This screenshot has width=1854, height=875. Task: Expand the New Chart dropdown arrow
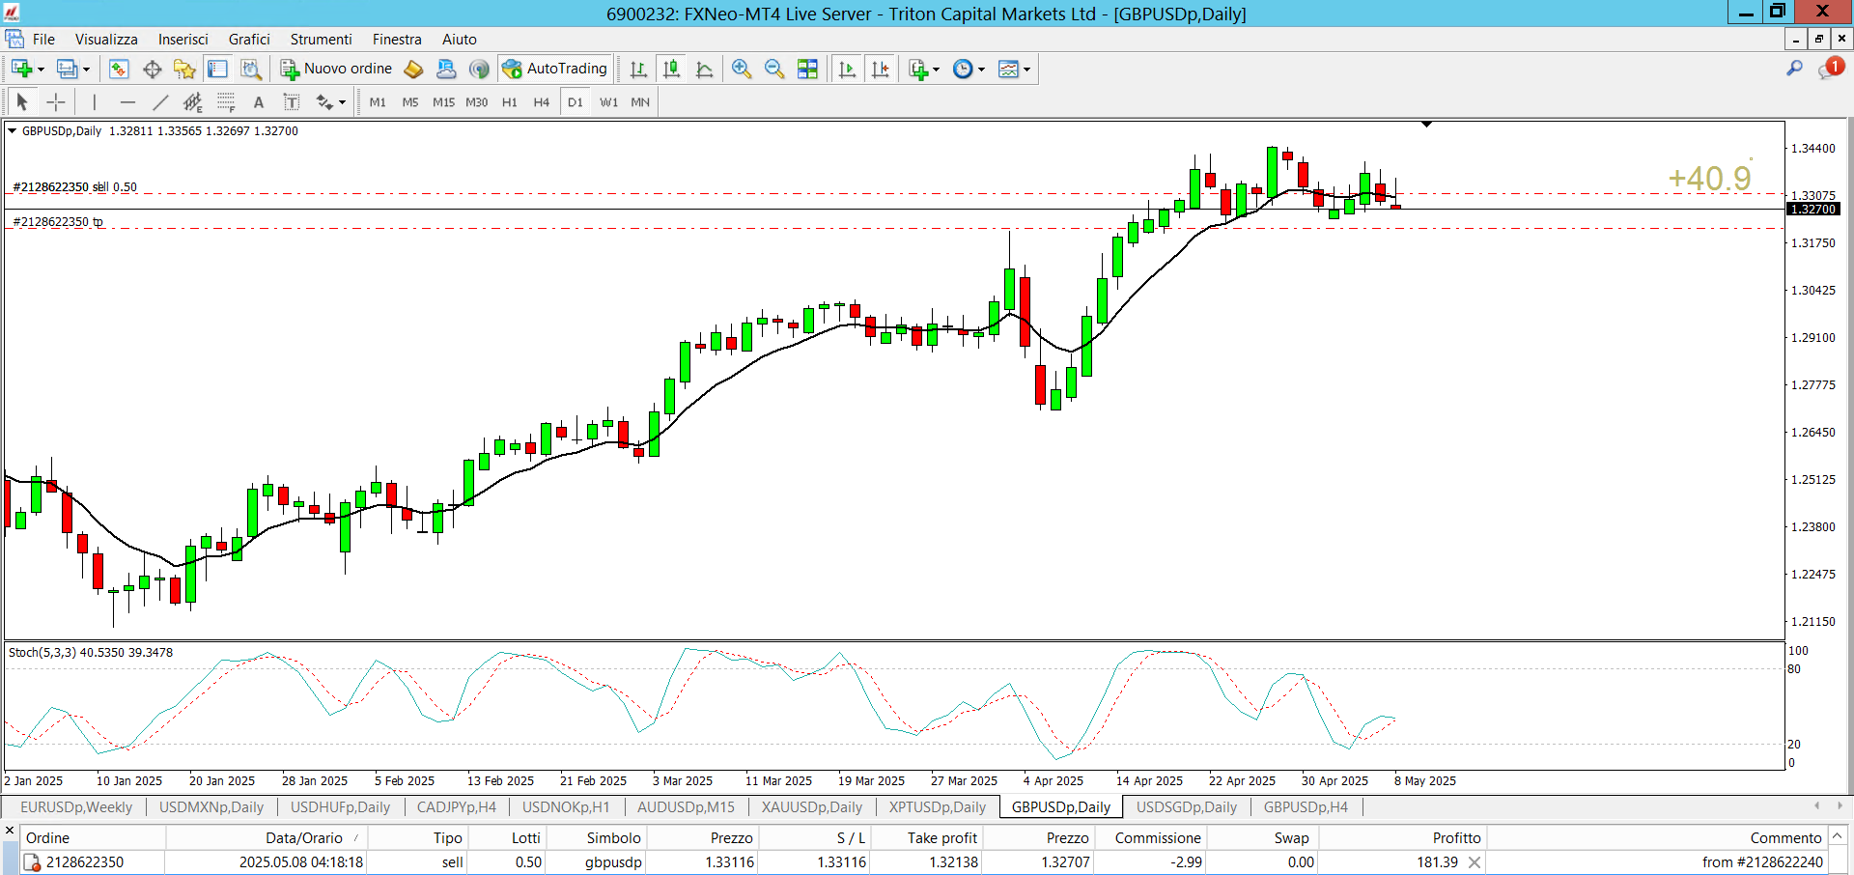point(41,70)
